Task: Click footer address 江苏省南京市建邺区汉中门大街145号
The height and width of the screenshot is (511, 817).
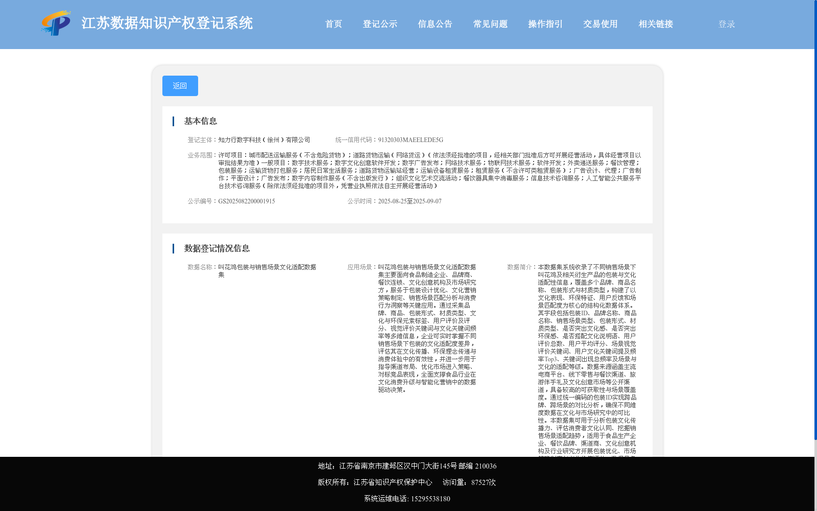Action: pos(398,466)
